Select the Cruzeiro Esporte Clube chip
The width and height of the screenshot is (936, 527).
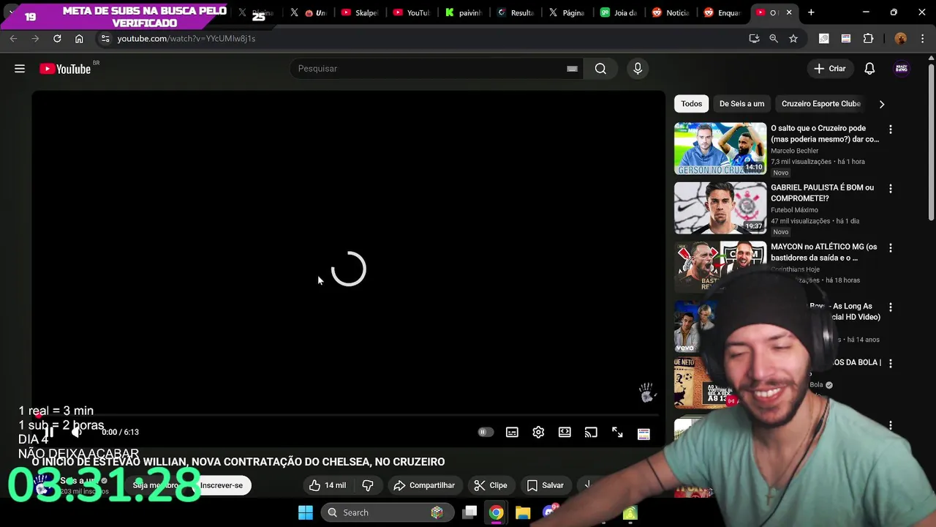tap(820, 104)
